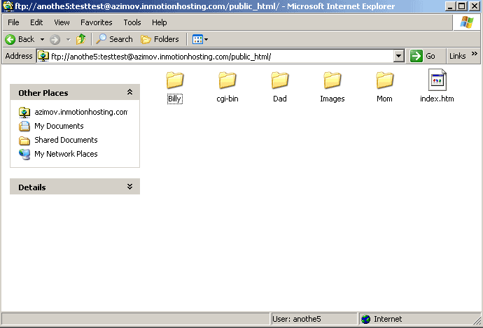
Task: Open the index.htm file icon
Action: [x=437, y=81]
